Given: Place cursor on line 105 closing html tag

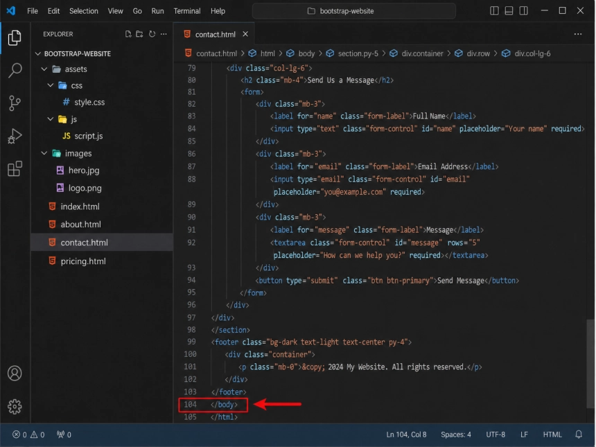Looking at the screenshot, I should coord(225,417).
